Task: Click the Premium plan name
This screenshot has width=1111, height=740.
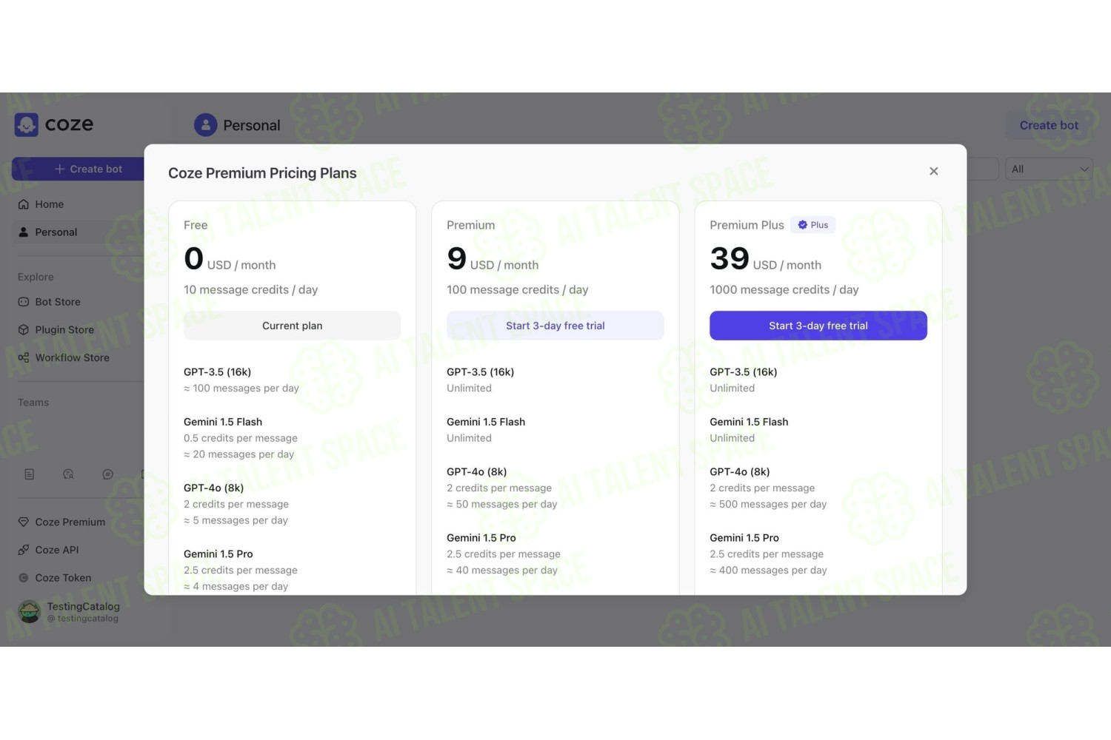Action: click(470, 225)
